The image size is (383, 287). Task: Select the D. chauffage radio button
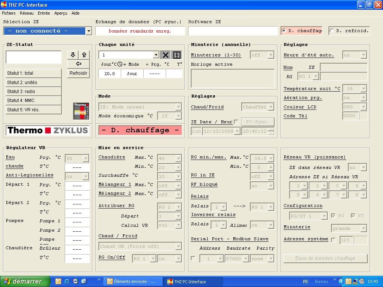[284, 31]
